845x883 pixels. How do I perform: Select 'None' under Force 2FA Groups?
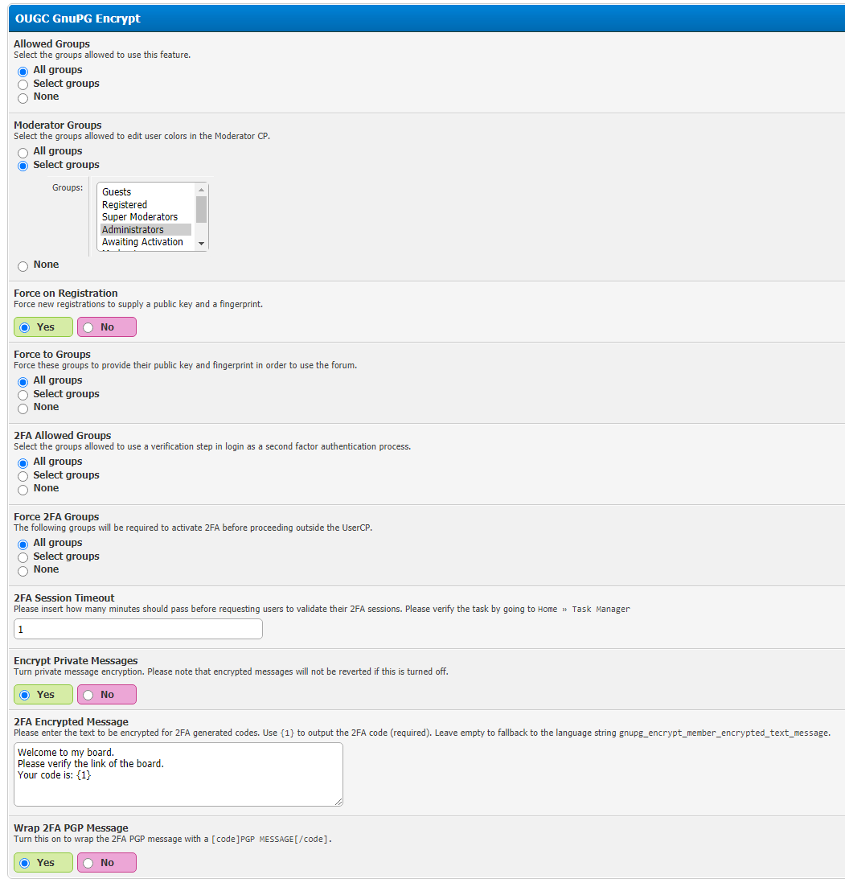[x=23, y=571]
